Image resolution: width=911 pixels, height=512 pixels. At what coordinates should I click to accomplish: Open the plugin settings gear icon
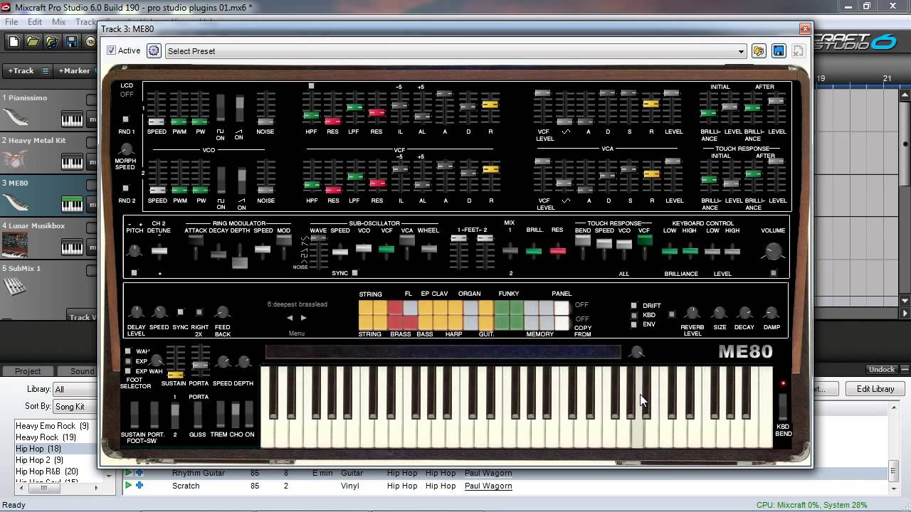tap(154, 50)
